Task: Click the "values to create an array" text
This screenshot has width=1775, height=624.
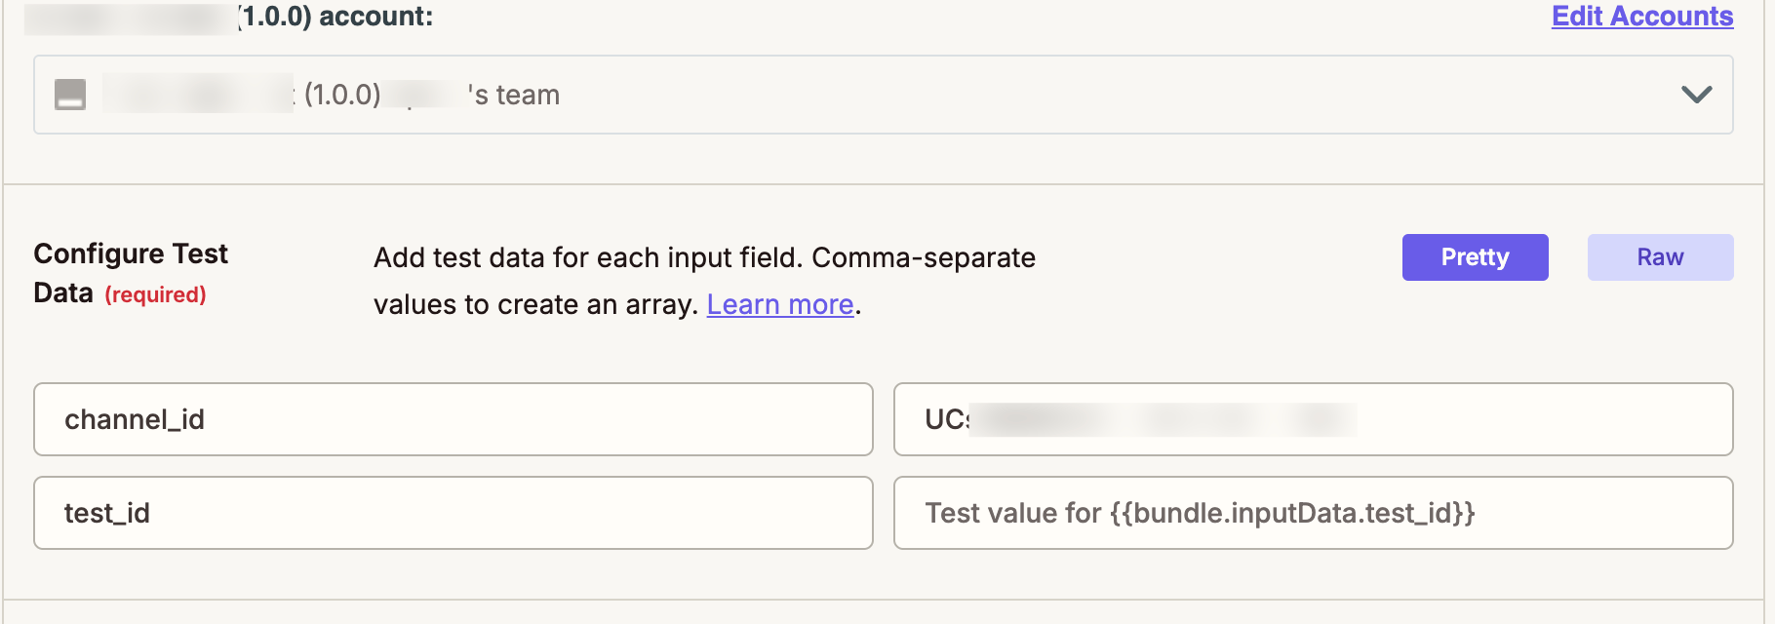Action: click(535, 304)
